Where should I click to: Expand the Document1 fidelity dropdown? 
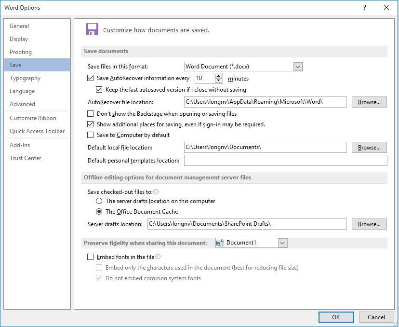282,243
